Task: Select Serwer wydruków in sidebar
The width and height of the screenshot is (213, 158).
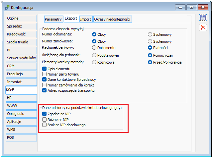Action: tap(21, 58)
